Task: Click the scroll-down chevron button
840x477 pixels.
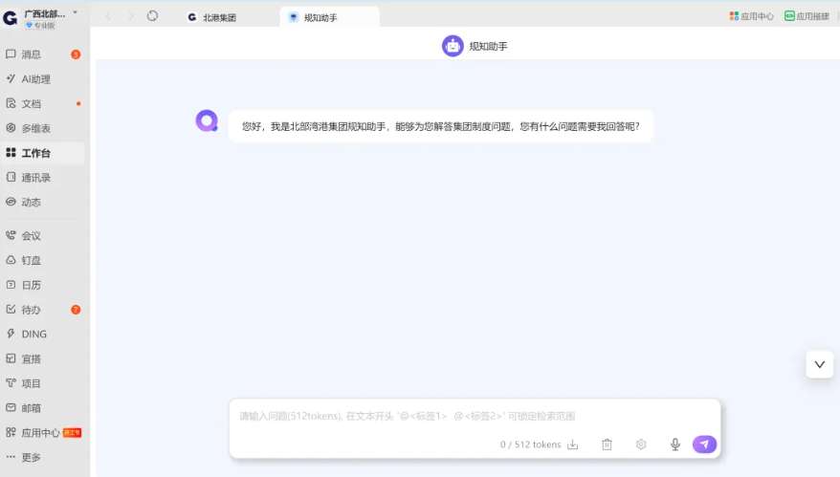Action: click(819, 364)
